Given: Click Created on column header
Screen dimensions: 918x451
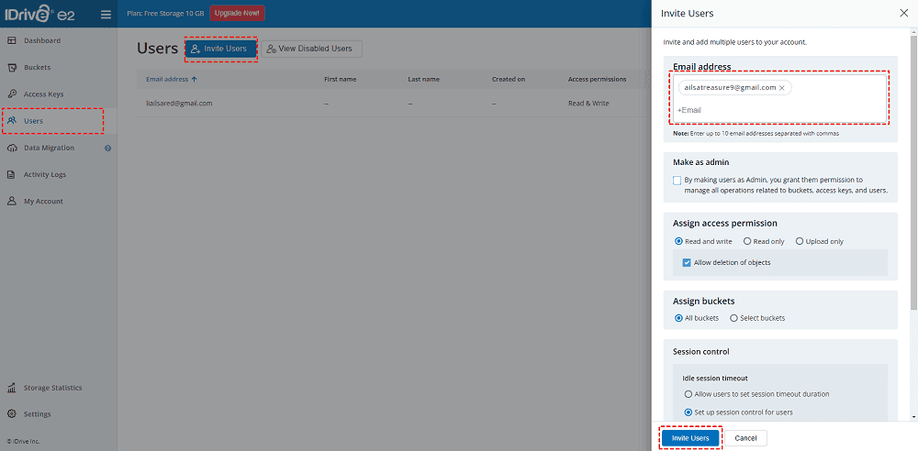Looking at the screenshot, I should point(509,79).
